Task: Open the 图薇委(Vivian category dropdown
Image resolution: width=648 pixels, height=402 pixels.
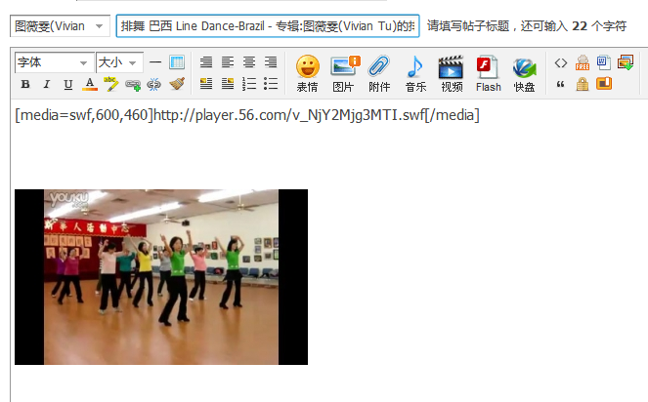Action: point(60,26)
